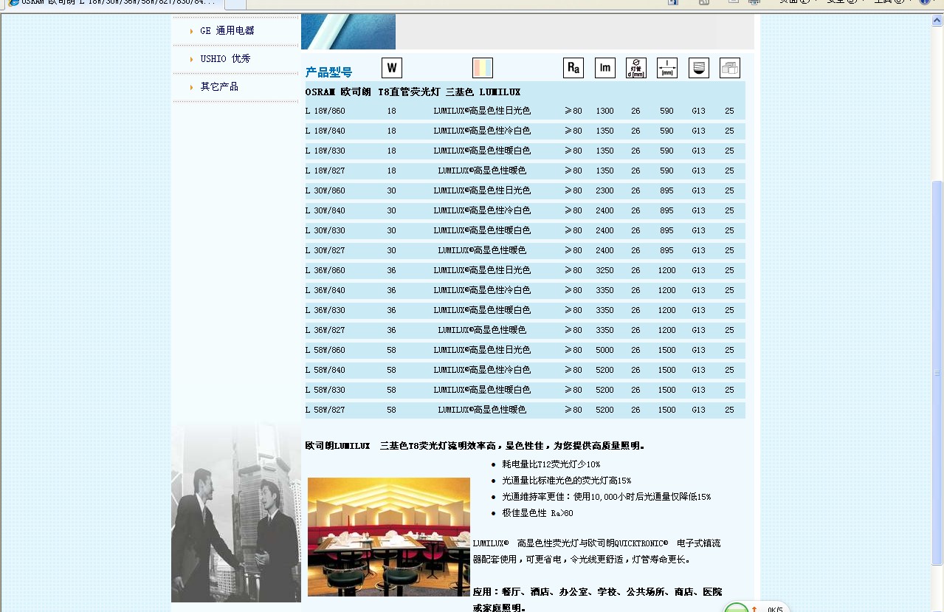Click the restaurant lighting photo
Viewport: 944px width, 612px height.
coord(388,537)
